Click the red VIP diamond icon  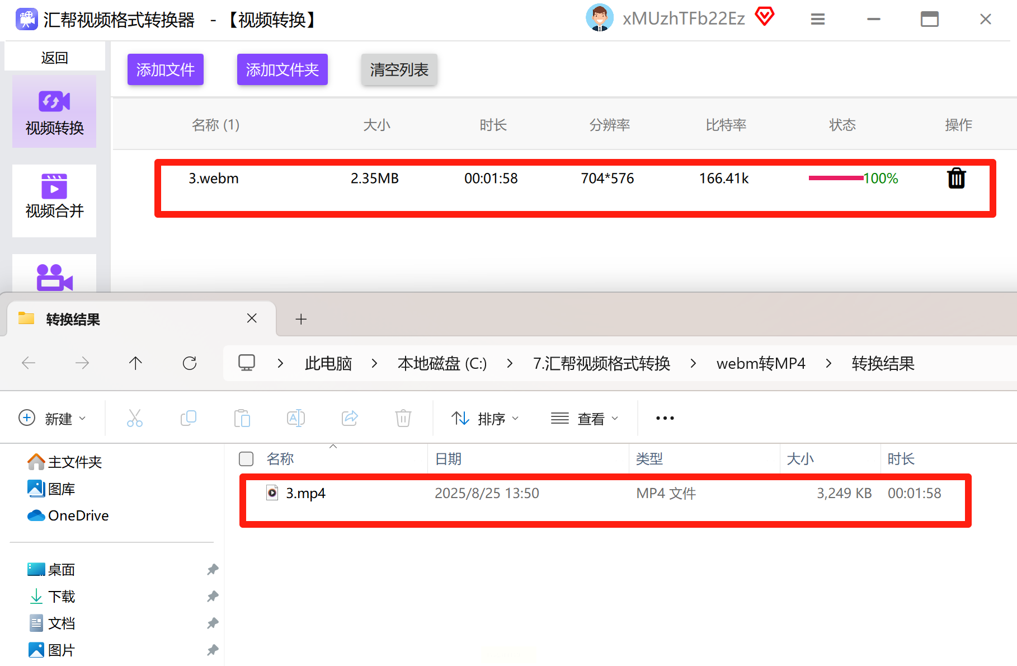[x=764, y=16]
